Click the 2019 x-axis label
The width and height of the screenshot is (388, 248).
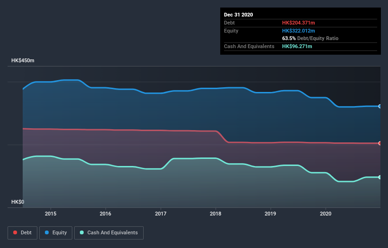[270, 214]
